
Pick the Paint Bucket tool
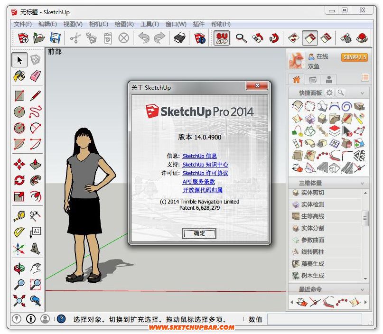tap(19, 76)
